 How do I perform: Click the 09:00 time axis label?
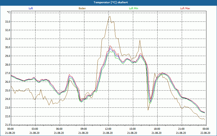[x=84, y=129]
